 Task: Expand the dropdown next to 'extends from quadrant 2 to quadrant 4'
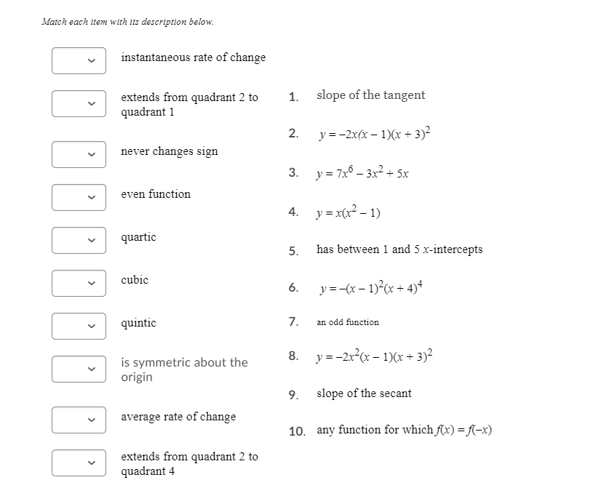[x=79, y=463]
